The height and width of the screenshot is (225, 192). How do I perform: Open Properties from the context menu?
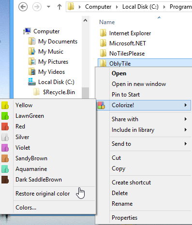(x=125, y=218)
